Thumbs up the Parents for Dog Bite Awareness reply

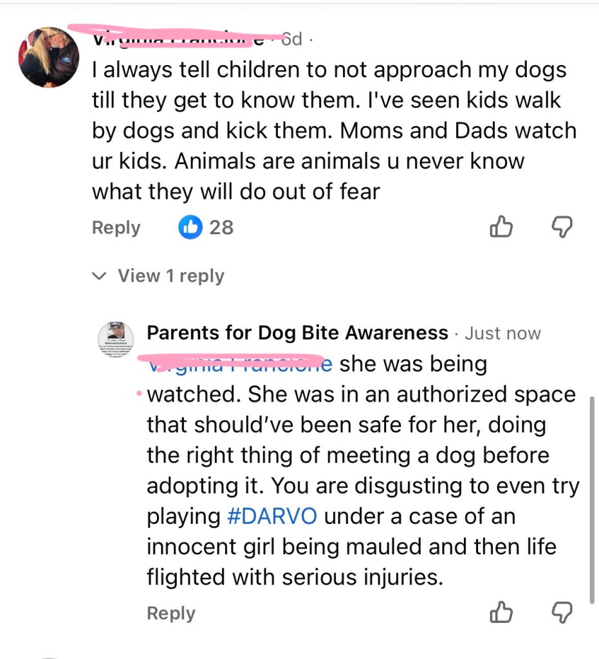502,613
